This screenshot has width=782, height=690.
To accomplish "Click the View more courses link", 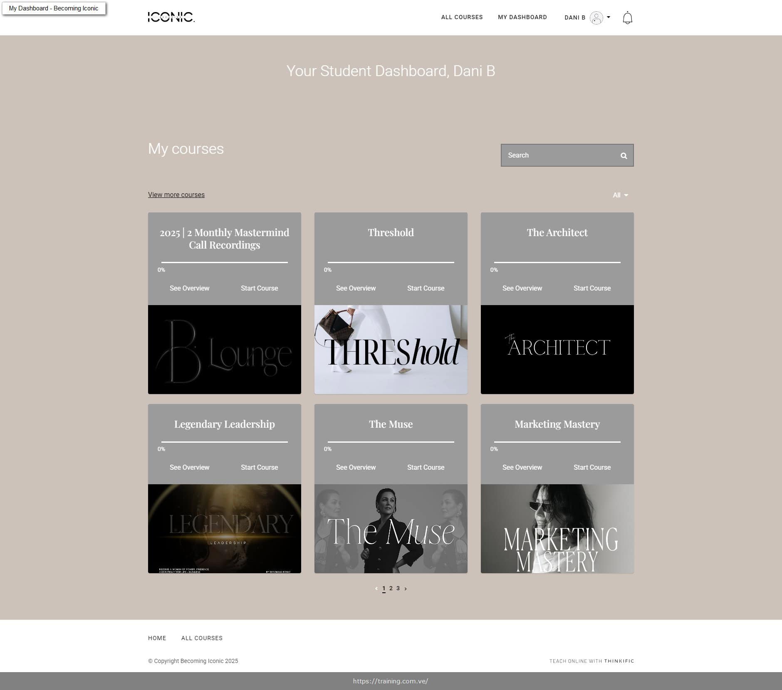I will pyautogui.click(x=176, y=195).
